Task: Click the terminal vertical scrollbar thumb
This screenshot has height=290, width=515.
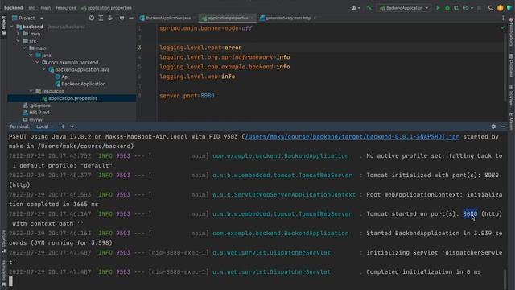Action: coord(505,279)
